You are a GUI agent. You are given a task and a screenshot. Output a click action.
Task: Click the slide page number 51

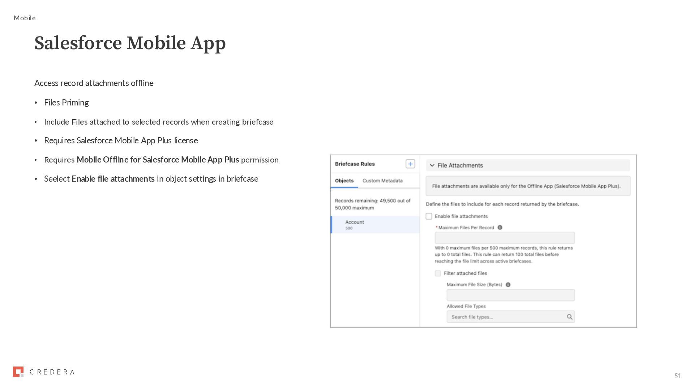click(x=677, y=376)
